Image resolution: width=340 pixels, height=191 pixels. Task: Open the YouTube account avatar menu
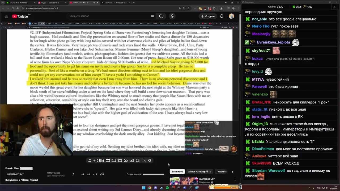(231, 16)
